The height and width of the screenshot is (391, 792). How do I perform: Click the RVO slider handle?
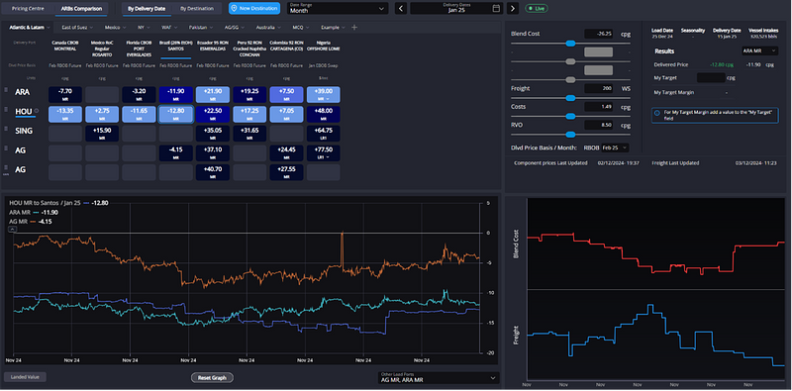click(570, 135)
